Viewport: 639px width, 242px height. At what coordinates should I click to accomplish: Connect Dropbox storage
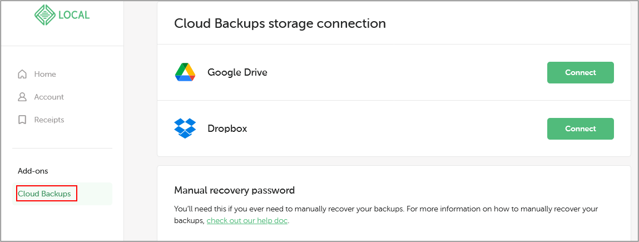coord(580,129)
